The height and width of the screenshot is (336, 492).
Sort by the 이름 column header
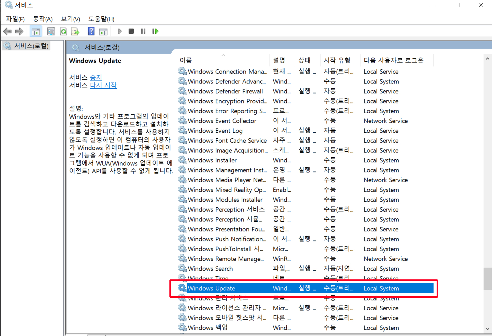coord(186,60)
